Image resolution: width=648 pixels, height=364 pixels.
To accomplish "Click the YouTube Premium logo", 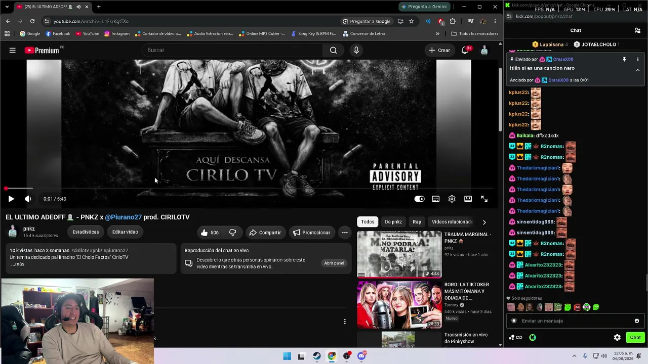I will (42, 50).
